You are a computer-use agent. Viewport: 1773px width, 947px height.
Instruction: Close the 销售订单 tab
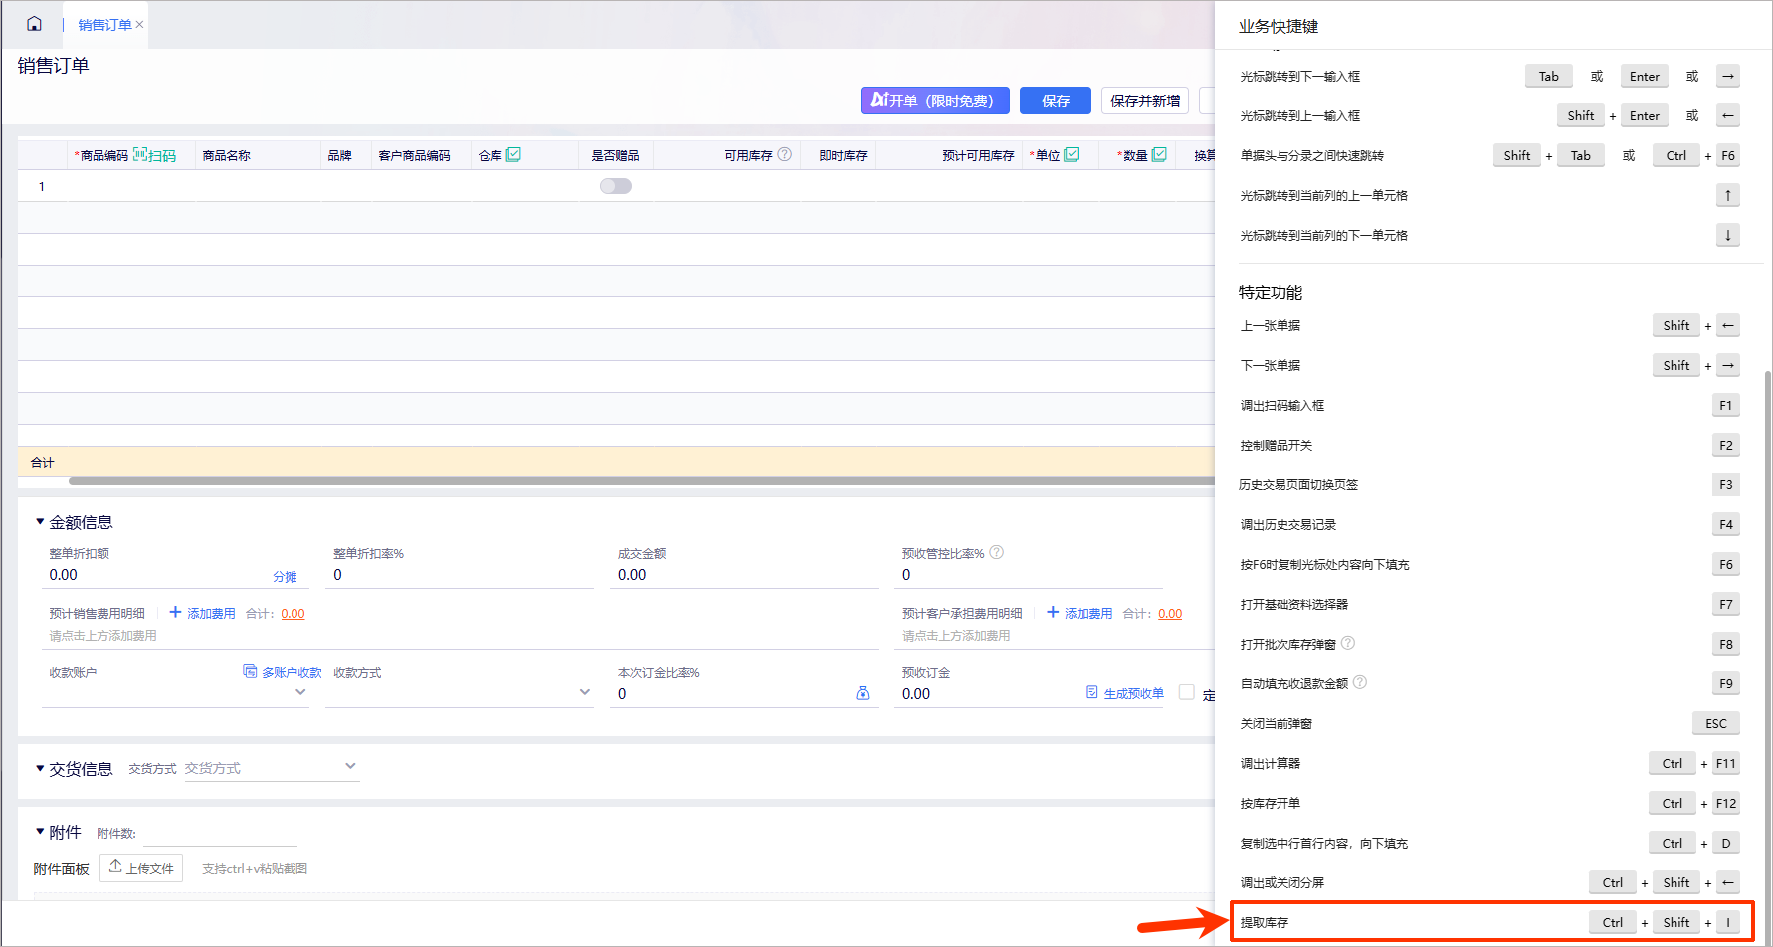pos(140,25)
